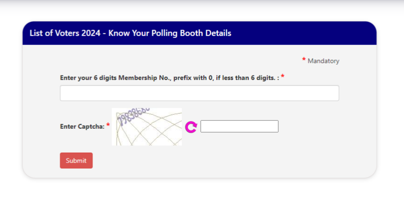The image size is (404, 207).
Task: Click the Membership No. instruction label
Action: (170, 78)
